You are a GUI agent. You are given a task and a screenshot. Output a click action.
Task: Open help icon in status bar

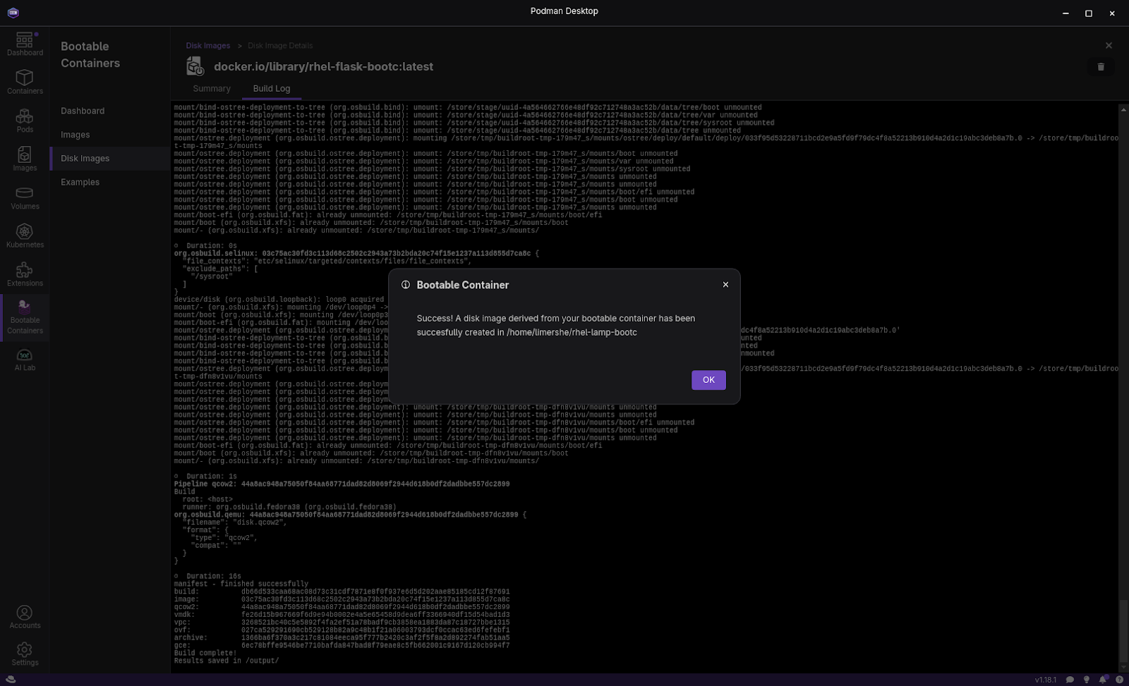pyautogui.click(x=1119, y=680)
